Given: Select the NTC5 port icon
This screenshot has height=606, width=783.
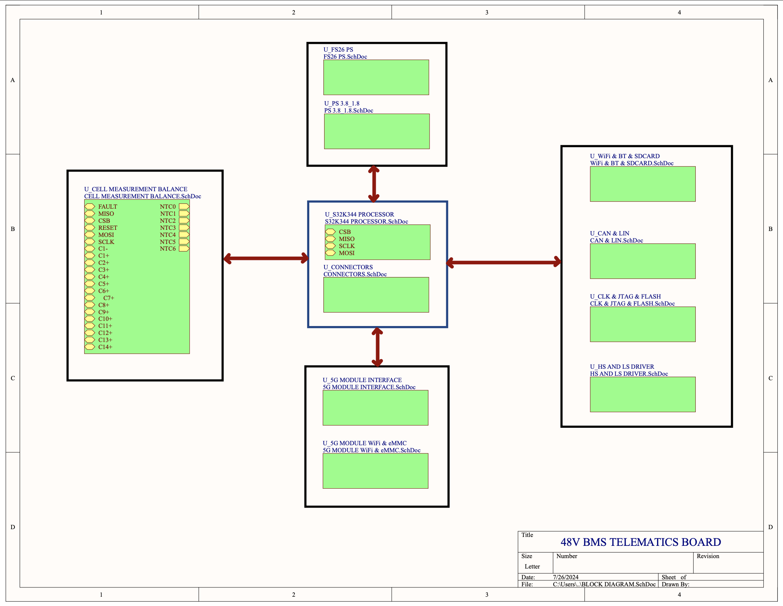Looking at the screenshot, I should tap(184, 242).
